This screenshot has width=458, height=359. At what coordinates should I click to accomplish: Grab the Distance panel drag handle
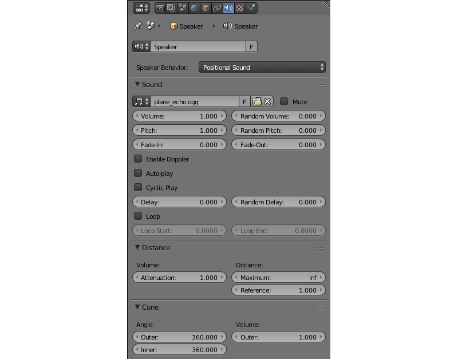(321, 248)
